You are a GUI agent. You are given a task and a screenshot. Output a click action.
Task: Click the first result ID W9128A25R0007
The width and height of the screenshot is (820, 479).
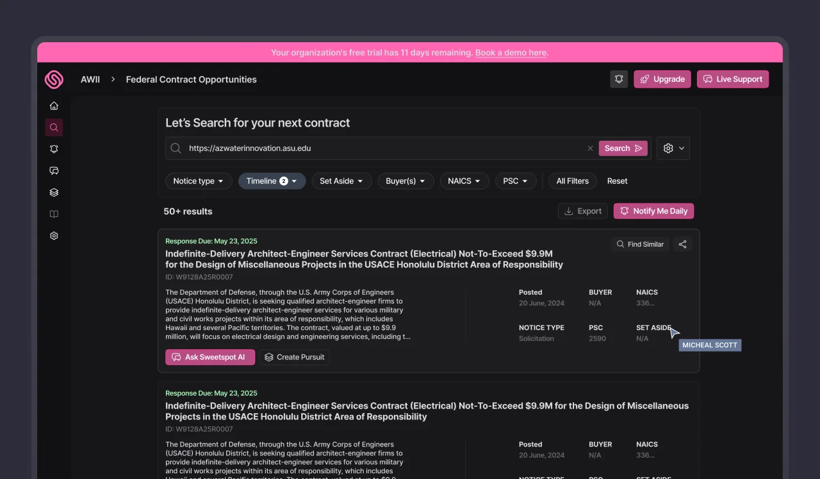point(199,278)
